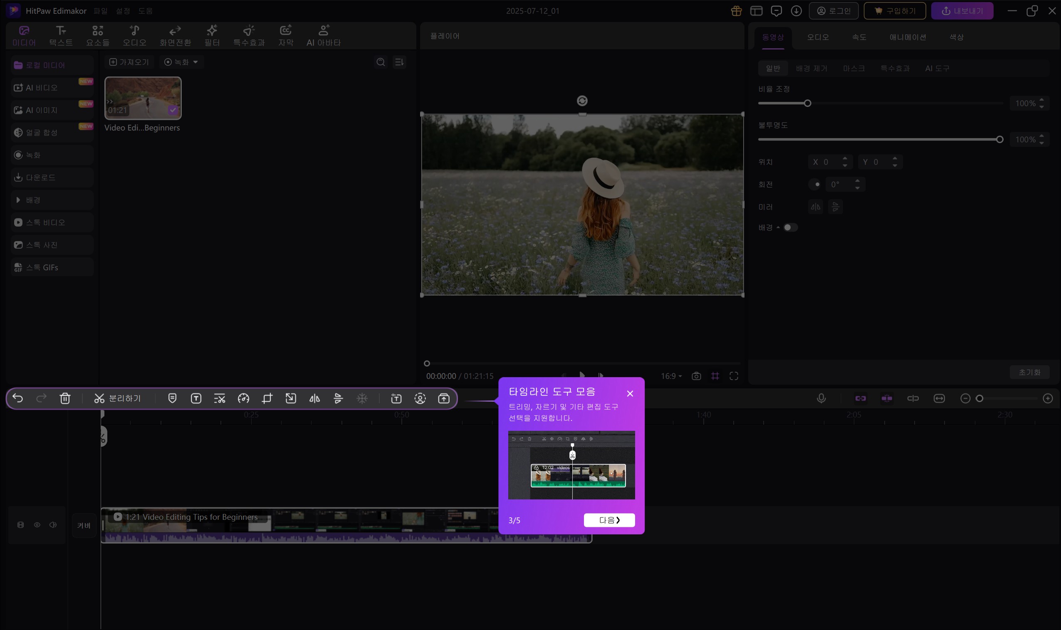Click the 내보내기 export button
1061x630 pixels.
point(962,11)
